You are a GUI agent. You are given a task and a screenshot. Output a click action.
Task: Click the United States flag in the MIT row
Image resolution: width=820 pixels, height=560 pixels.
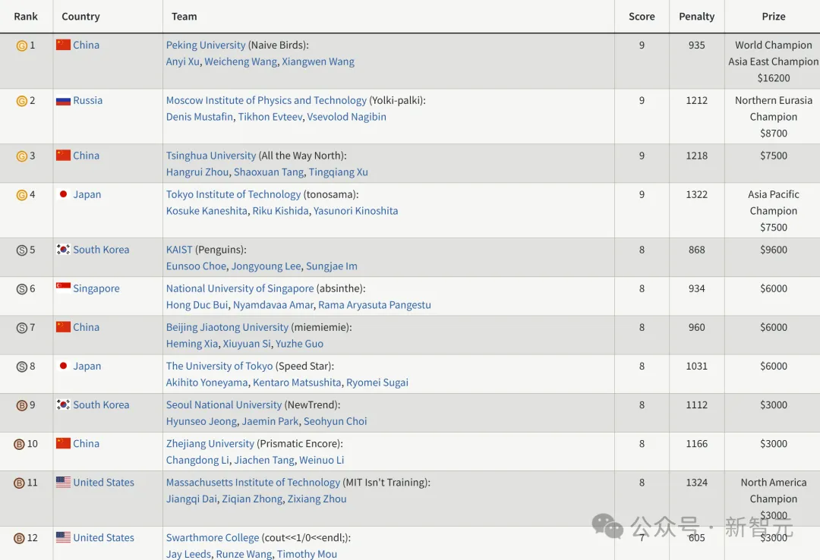coord(63,482)
